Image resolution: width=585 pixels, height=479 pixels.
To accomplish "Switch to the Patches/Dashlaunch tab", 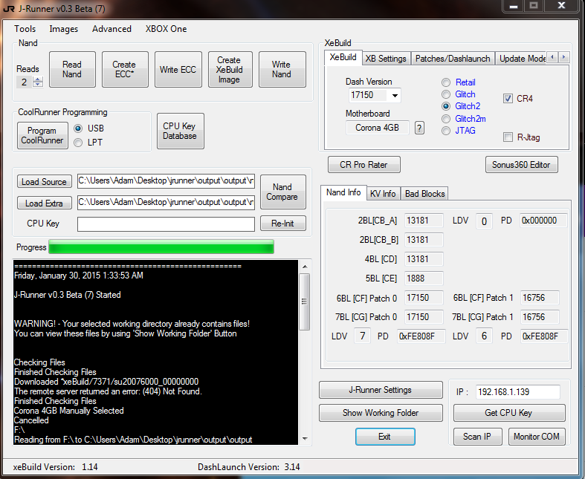I will point(453,59).
